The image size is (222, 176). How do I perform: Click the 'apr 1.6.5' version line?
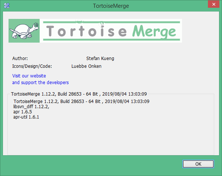point(23,112)
